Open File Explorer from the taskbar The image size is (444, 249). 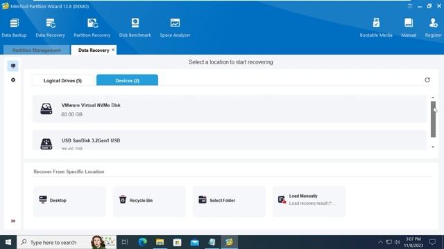160,242
